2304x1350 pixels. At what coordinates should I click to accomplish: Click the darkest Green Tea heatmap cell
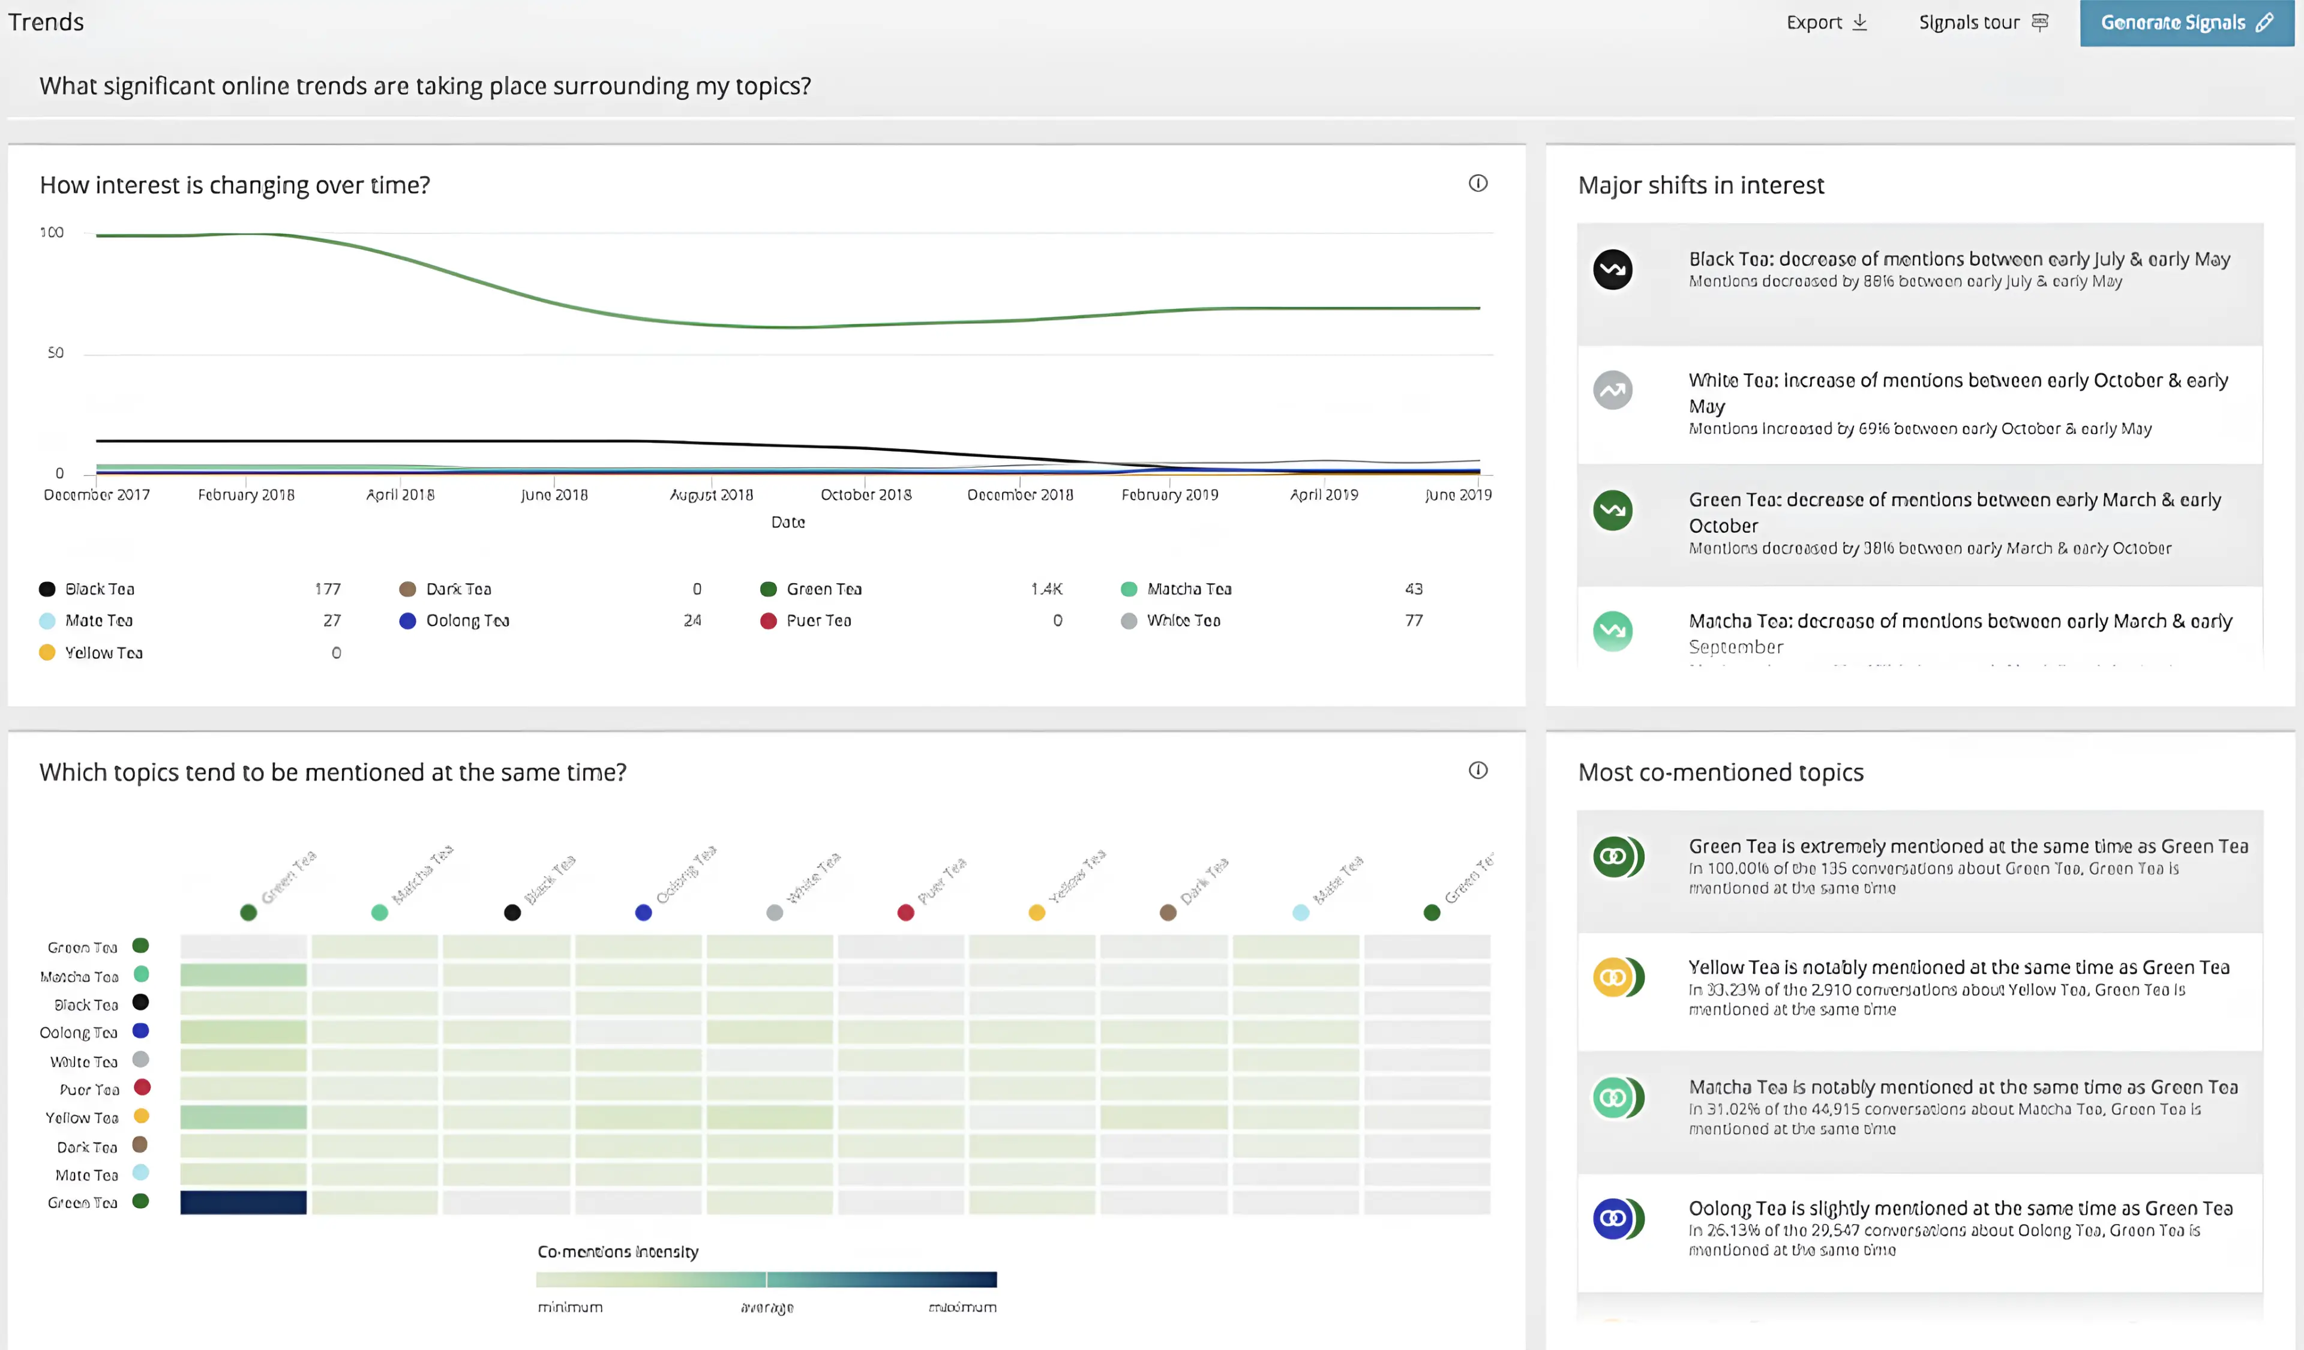click(243, 1202)
